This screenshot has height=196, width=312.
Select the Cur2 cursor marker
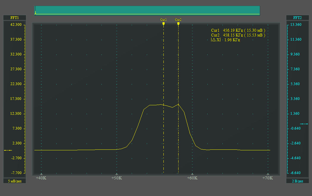[x=178, y=23]
